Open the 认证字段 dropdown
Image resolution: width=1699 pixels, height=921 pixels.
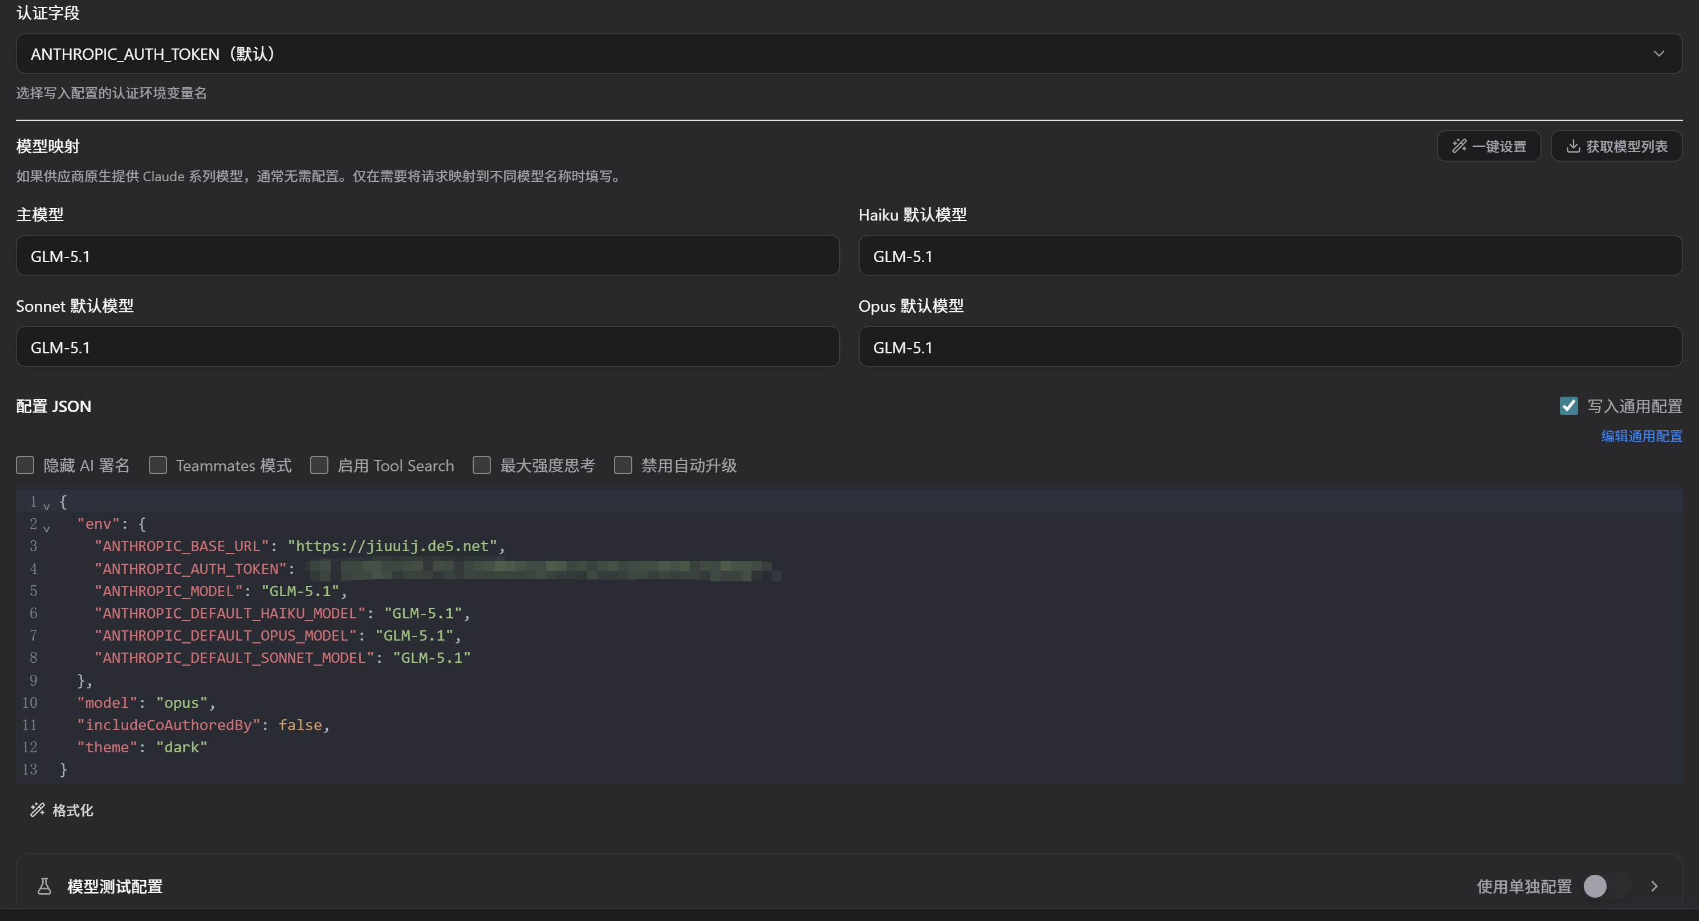click(849, 54)
